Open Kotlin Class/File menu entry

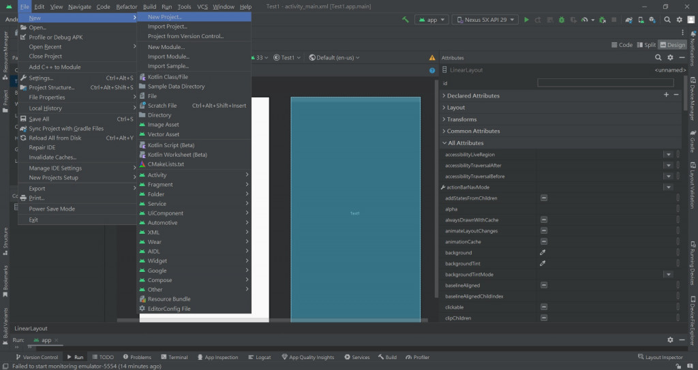point(194,76)
